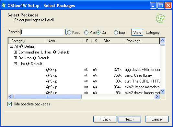The height and width of the screenshot is (127, 173).
Task: Toggle the Skip cycle icon for agg-devel
Action: coord(48,70)
